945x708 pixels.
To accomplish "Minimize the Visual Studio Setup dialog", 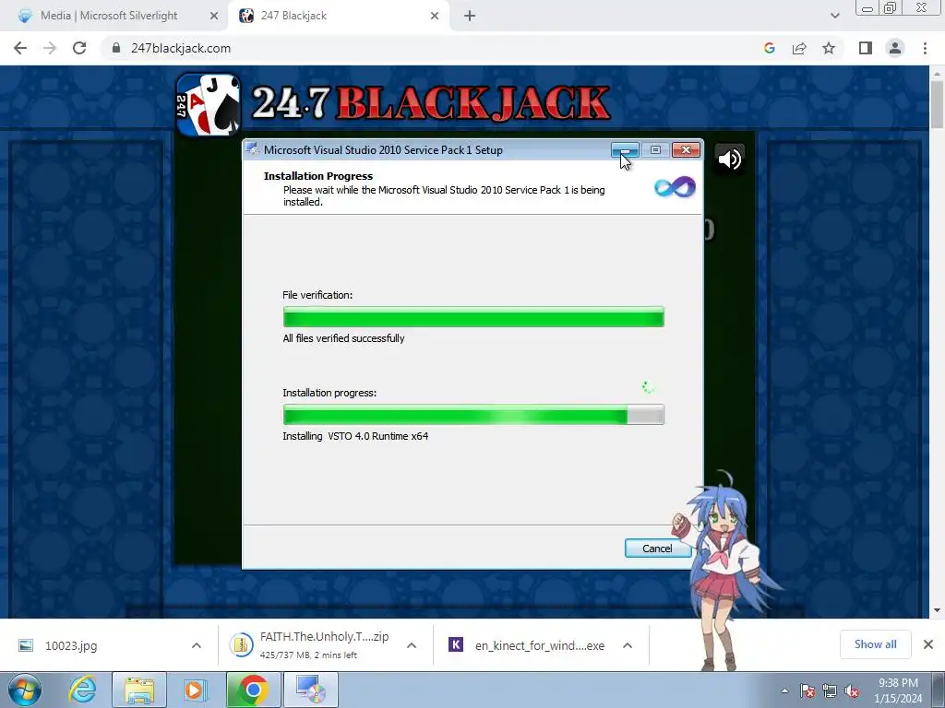I will tap(625, 150).
